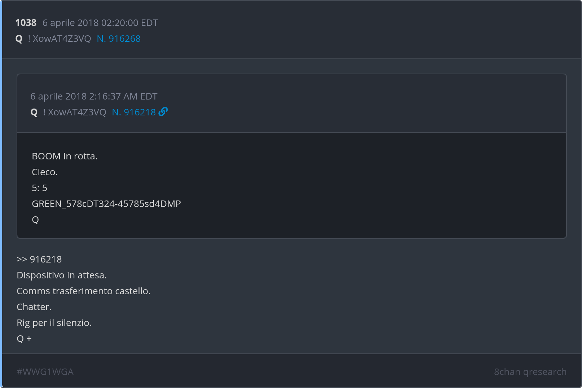Click the bold Q author in the quoted post

(34, 112)
